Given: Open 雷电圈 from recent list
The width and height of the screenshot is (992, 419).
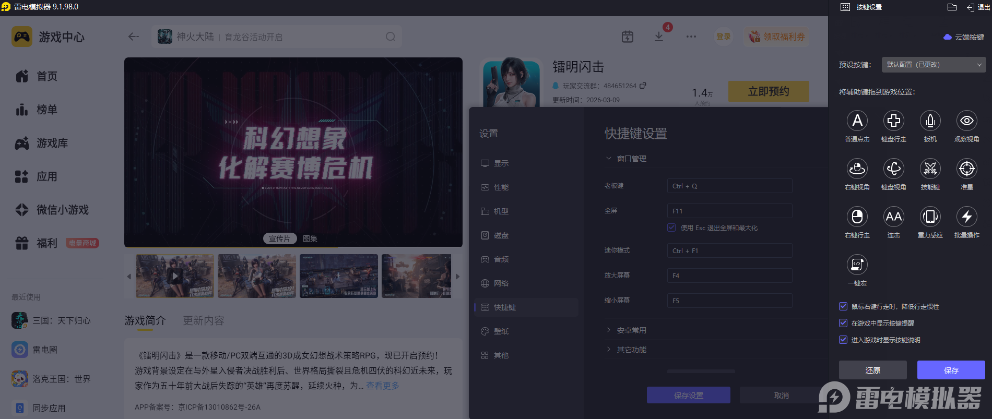Looking at the screenshot, I should tap(34, 350).
